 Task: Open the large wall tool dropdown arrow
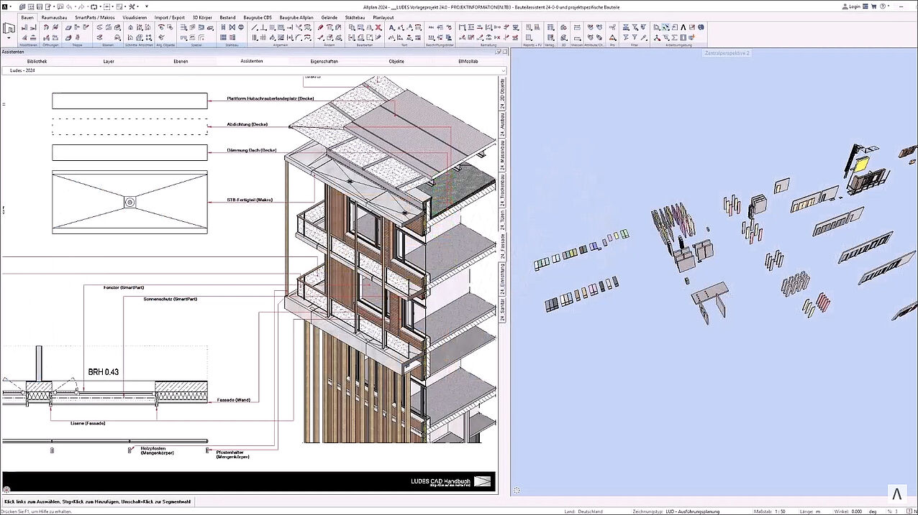point(9,37)
